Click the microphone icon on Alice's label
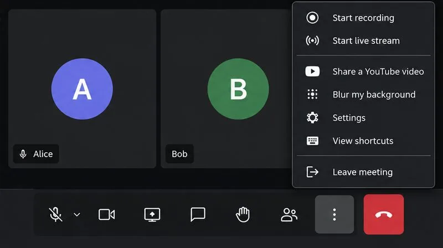 [x=23, y=154]
